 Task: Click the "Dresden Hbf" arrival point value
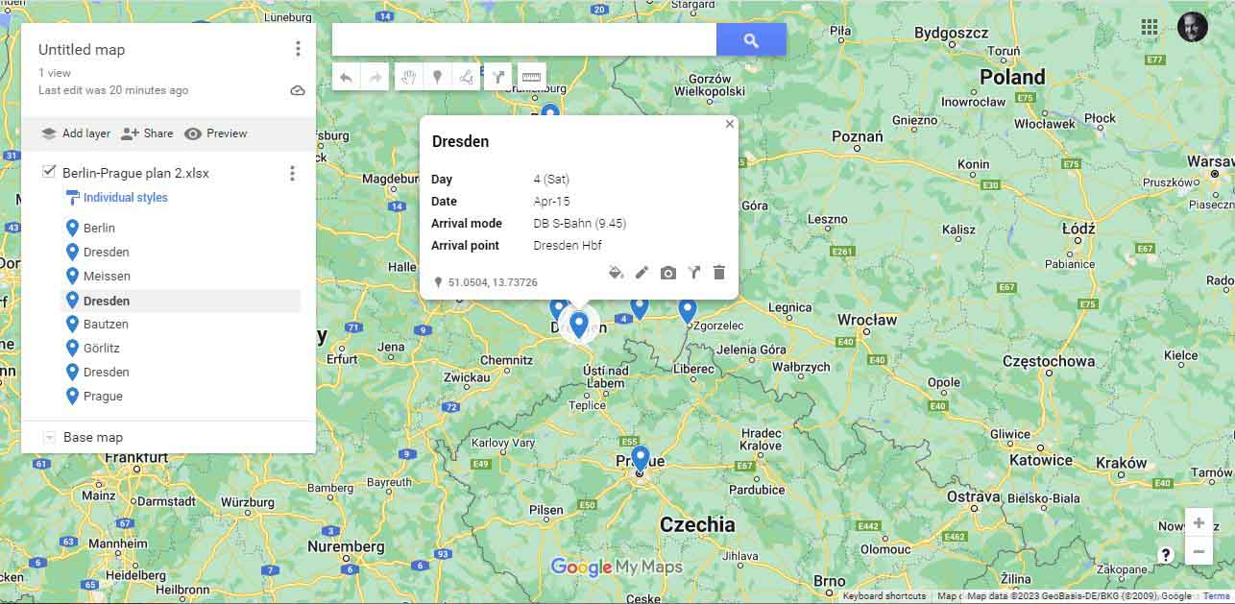(568, 246)
